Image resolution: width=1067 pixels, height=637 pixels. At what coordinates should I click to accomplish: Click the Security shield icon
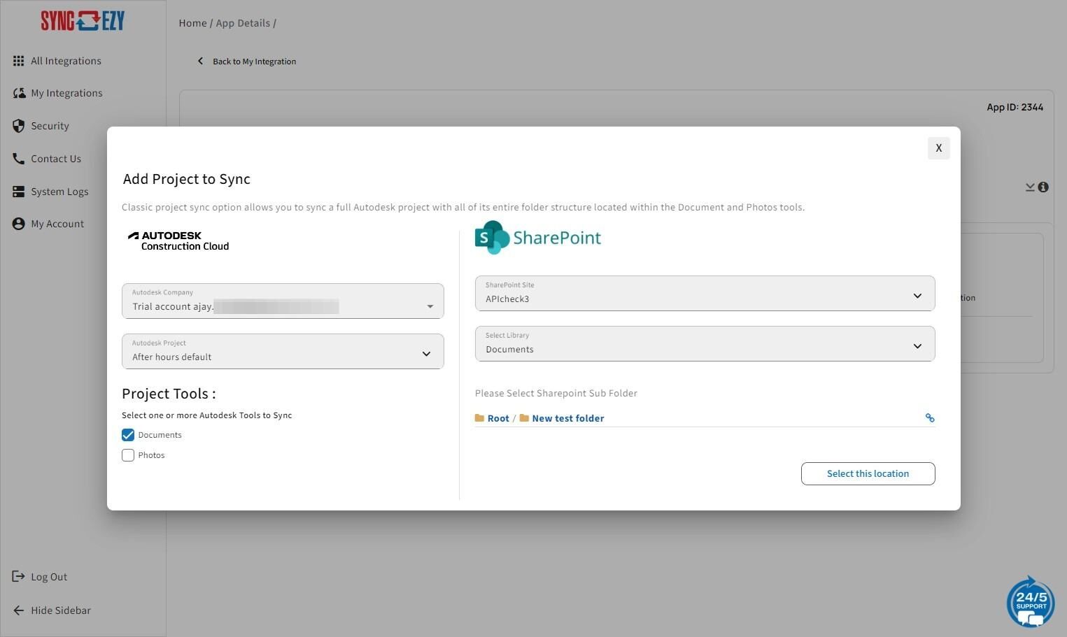(19, 126)
